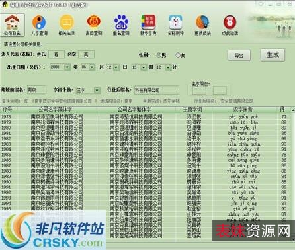Click the score column header at far right
This screenshot has height=250, width=295.
(x=282, y=110)
